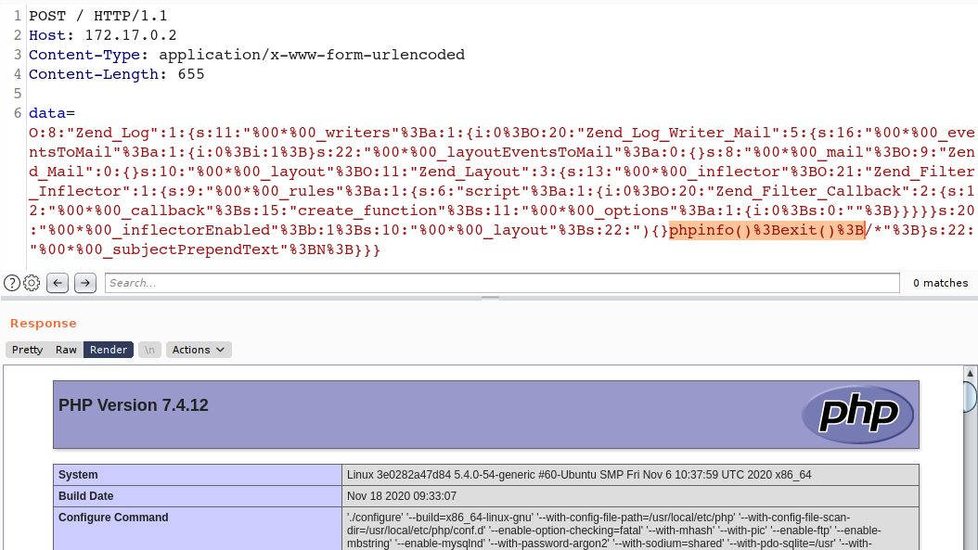The image size is (978, 550).
Task: Select the Render response tab
Action: [x=108, y=350]
